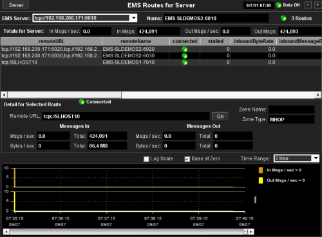The image size is (322, 237).
Task: Click the Zone Type MHOP field
Action: pyautogui.click(x=291, y=119)
